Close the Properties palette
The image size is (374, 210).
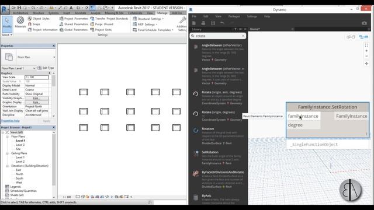(x=54, y=45)
